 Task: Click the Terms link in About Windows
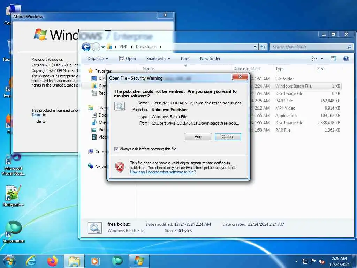click(36, 115)
